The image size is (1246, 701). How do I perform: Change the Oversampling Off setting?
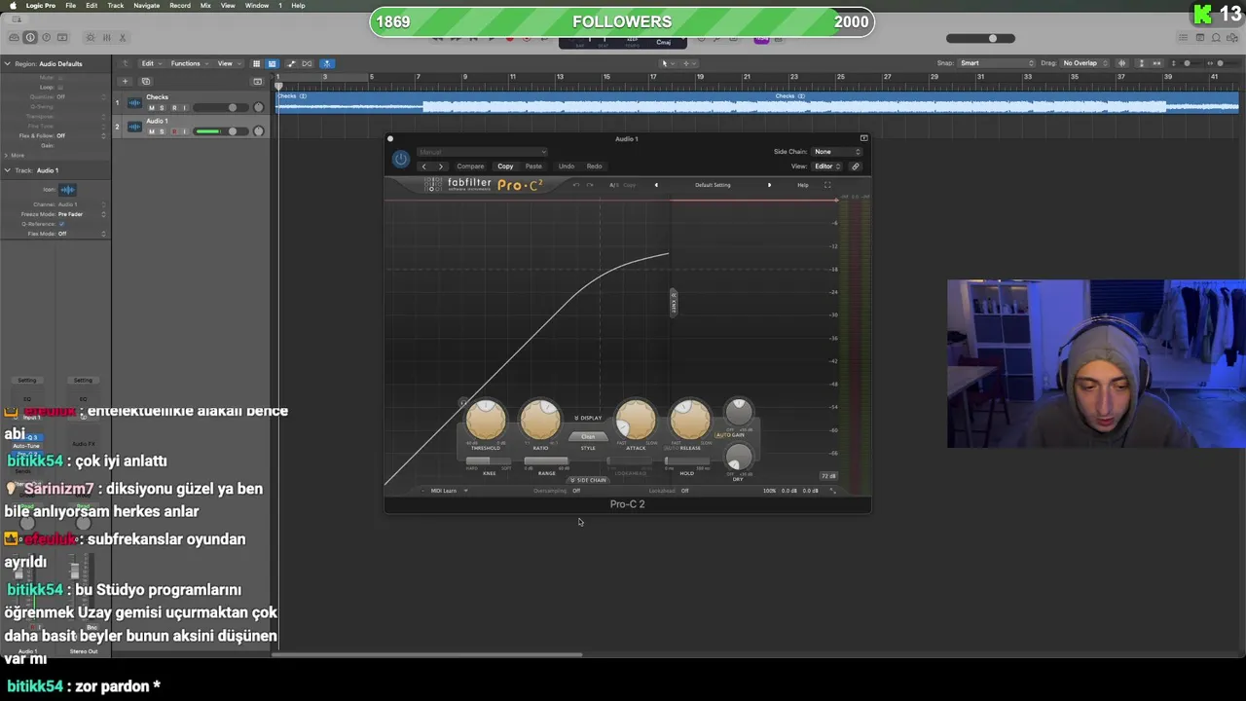click(576, 491)
